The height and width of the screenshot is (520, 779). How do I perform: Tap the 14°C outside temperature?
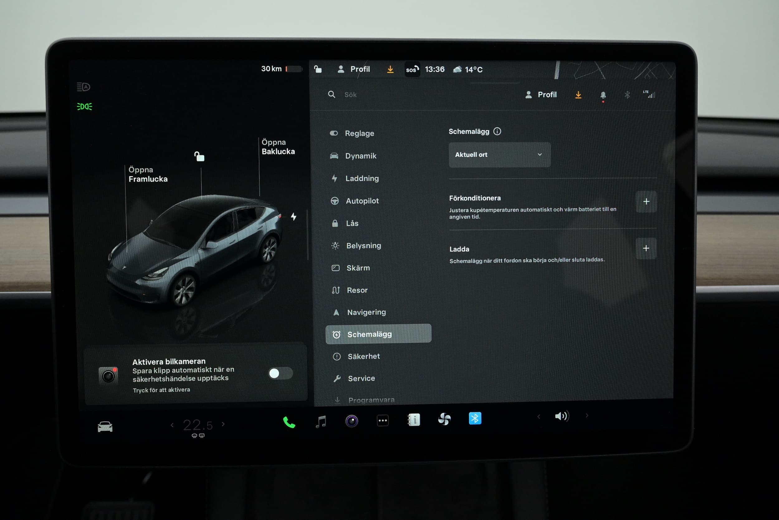(x=474, y=70)
